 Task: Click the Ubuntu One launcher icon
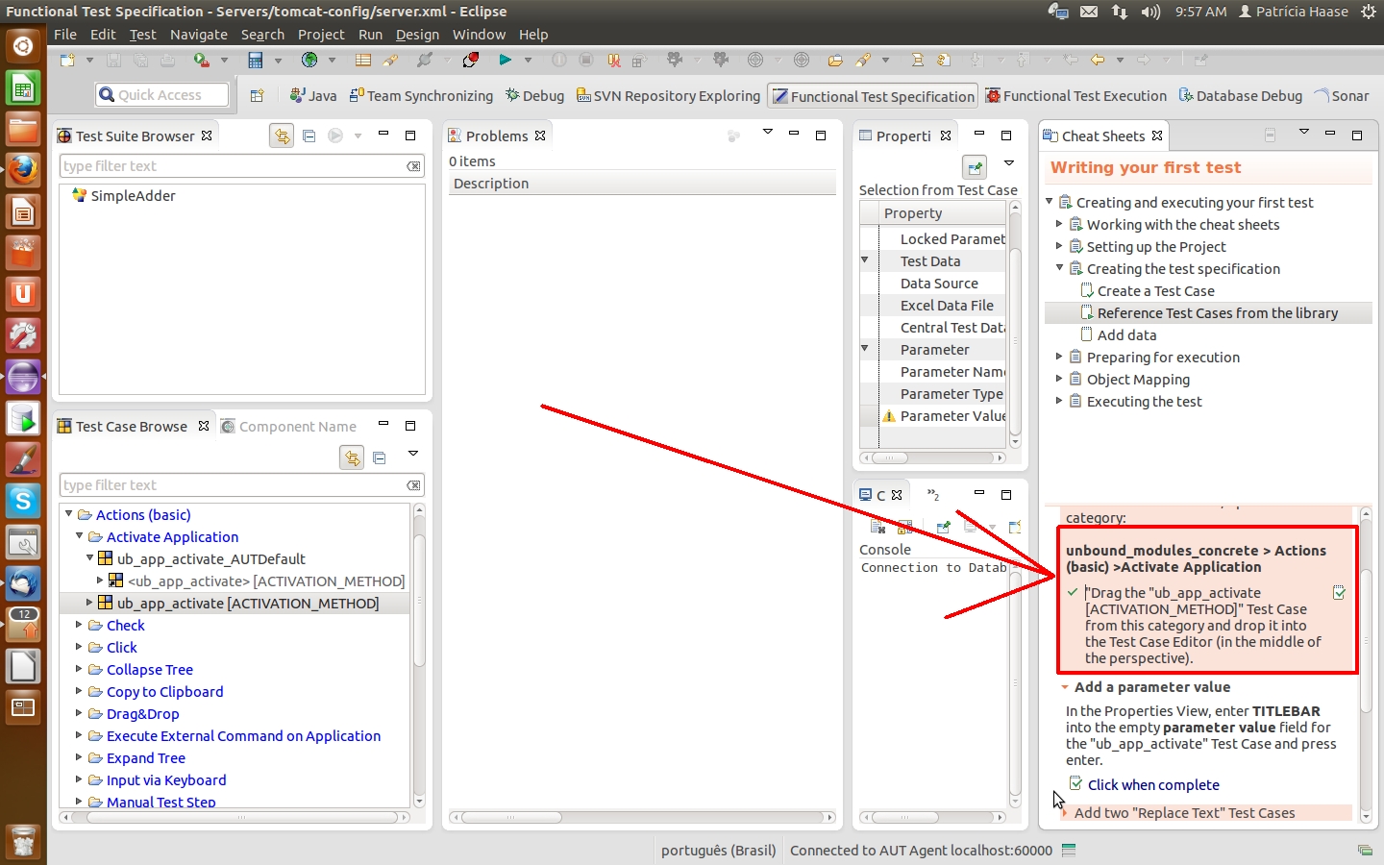coord(23,294)
